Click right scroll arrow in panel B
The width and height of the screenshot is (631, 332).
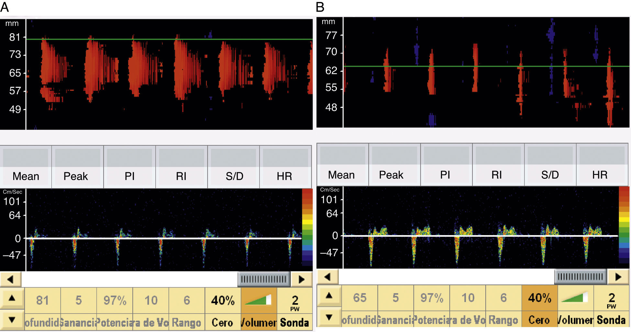[x=618, y=277]
